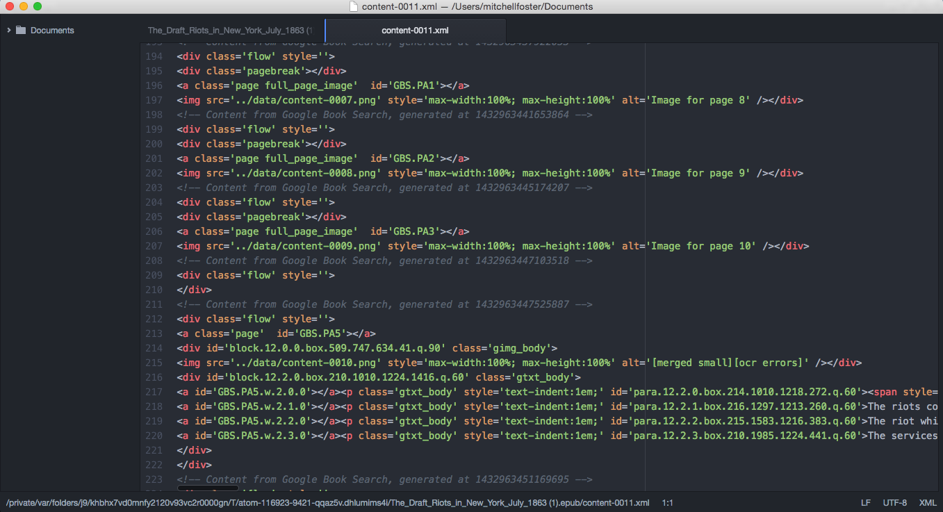Click line number 210 in the gutter

coord(154,290)
